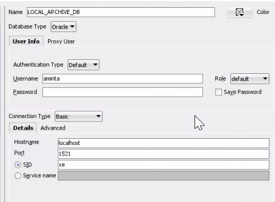Switch to the Proxy User tab

pos(61,41)
